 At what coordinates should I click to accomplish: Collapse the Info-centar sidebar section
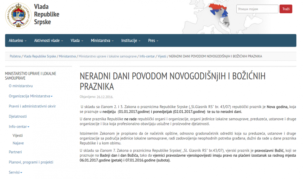point(19,127)
